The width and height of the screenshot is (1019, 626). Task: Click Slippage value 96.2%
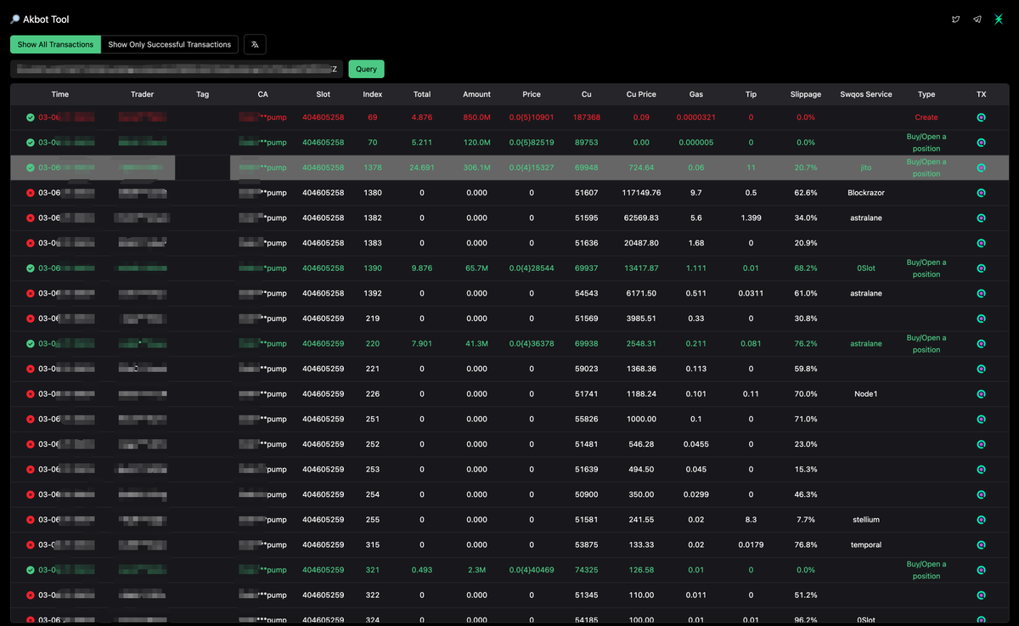tap(806, 620)
